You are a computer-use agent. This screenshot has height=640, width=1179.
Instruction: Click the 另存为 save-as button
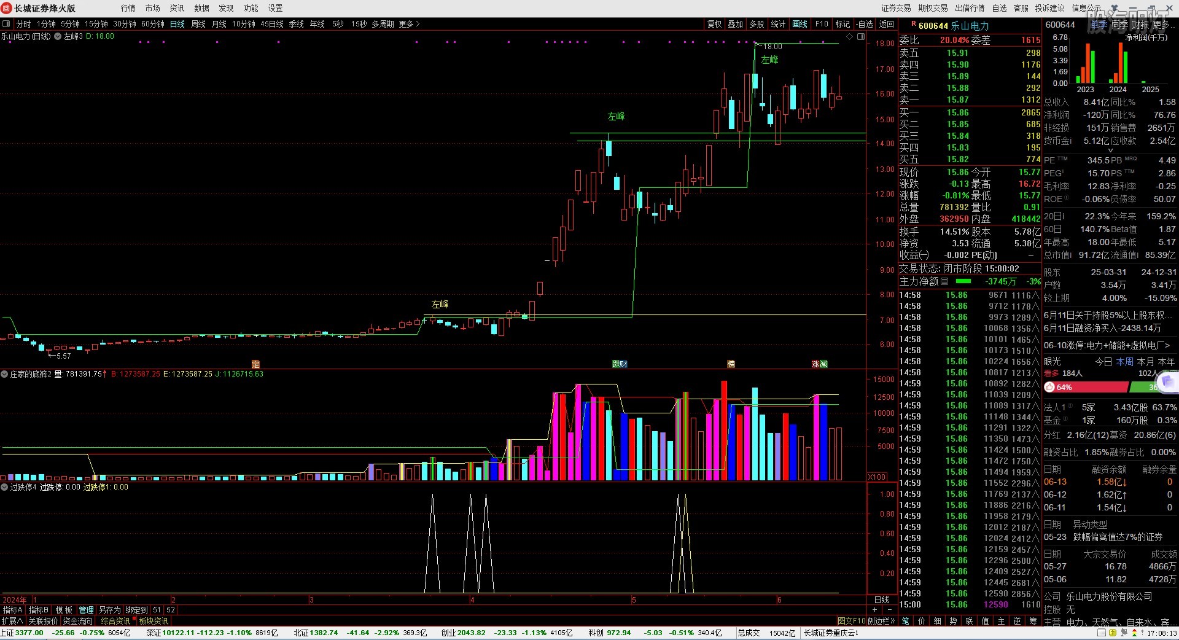point(110,610)
